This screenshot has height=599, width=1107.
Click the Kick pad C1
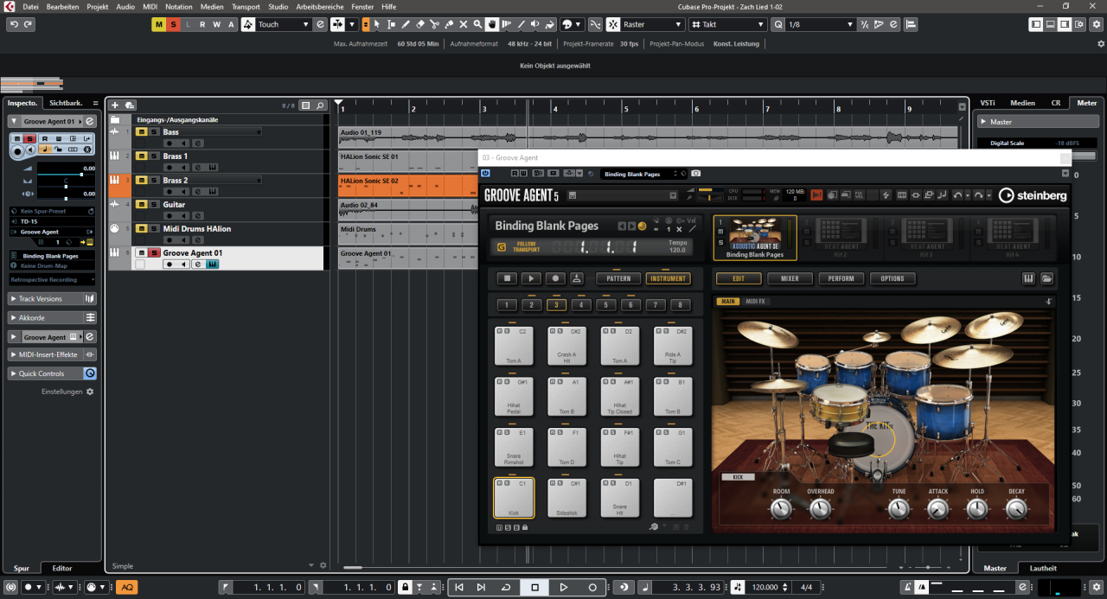(x=514, y=498)
